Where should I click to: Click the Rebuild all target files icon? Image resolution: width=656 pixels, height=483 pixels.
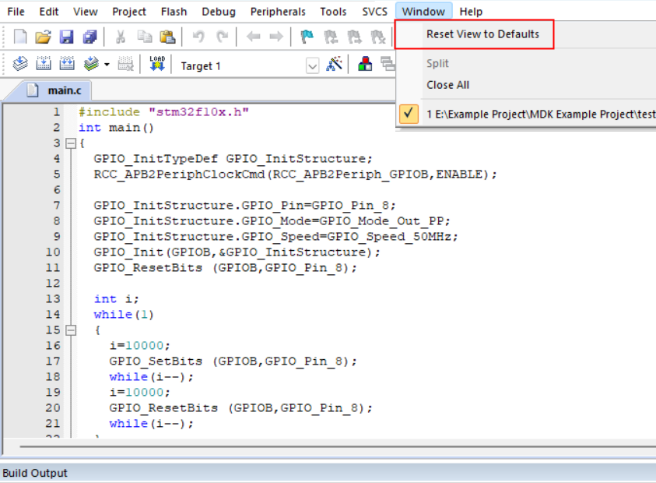(x=67, y=65)
